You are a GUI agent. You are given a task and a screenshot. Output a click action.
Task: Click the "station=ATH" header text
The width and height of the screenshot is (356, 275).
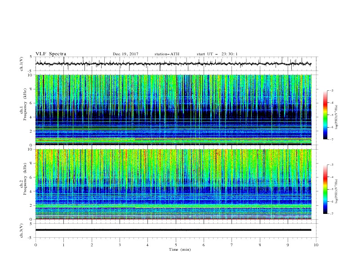click(x=167, y=54)
